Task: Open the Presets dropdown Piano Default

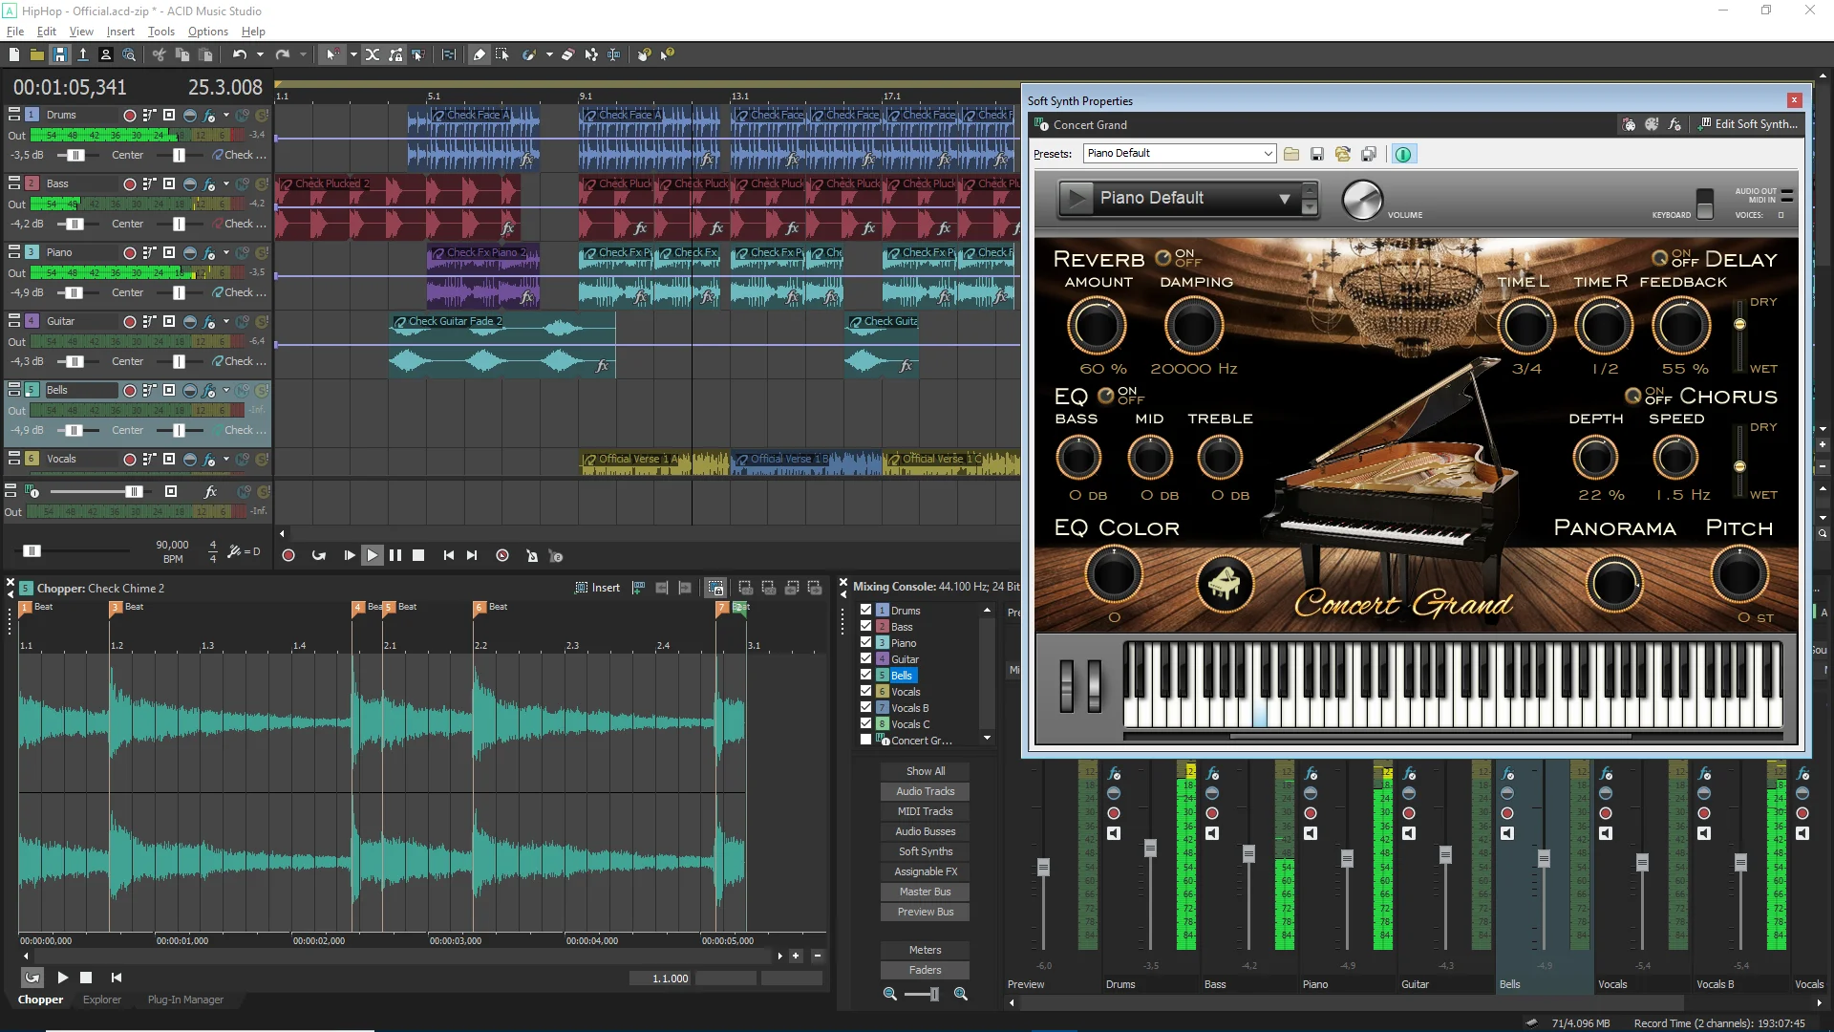Action: (1179, 154)
